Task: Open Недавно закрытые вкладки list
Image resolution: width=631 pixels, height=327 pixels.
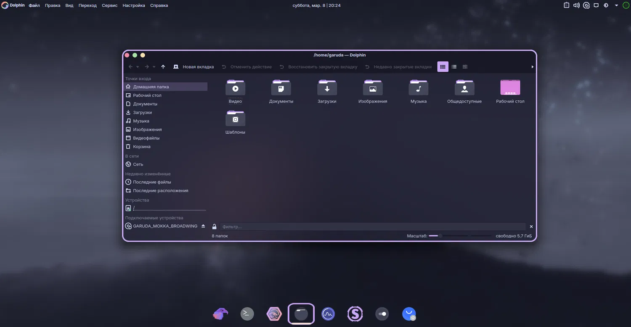Action: point(398,67)
